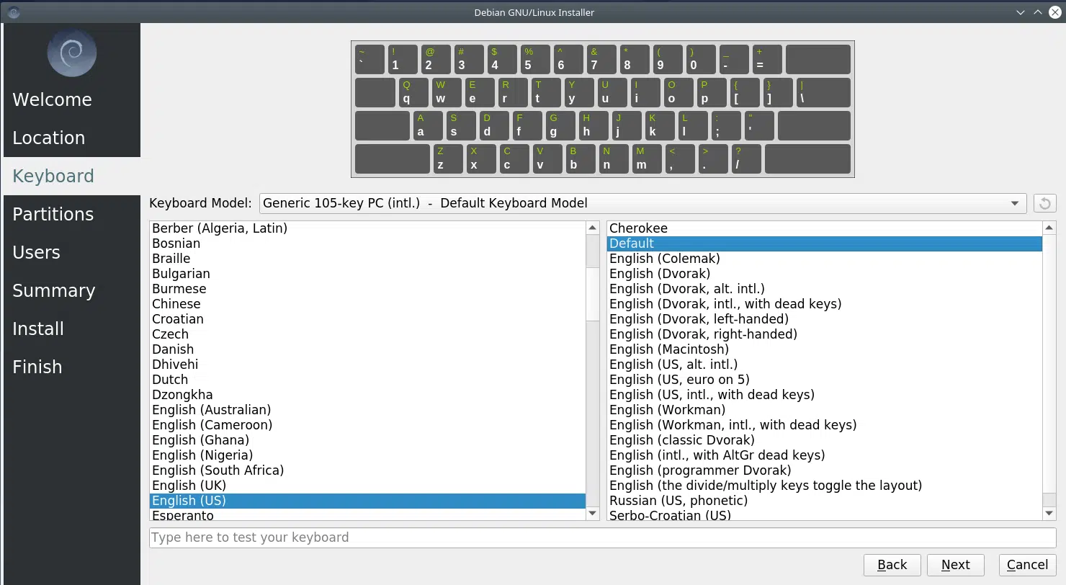Viewport: 1066px width, 585px height.
Task: Choose English (Colemak) variant
Action: click(825, 259)
